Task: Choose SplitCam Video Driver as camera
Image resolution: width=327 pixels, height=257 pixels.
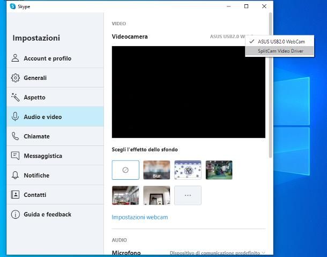Action: click(x=279, y=51)
